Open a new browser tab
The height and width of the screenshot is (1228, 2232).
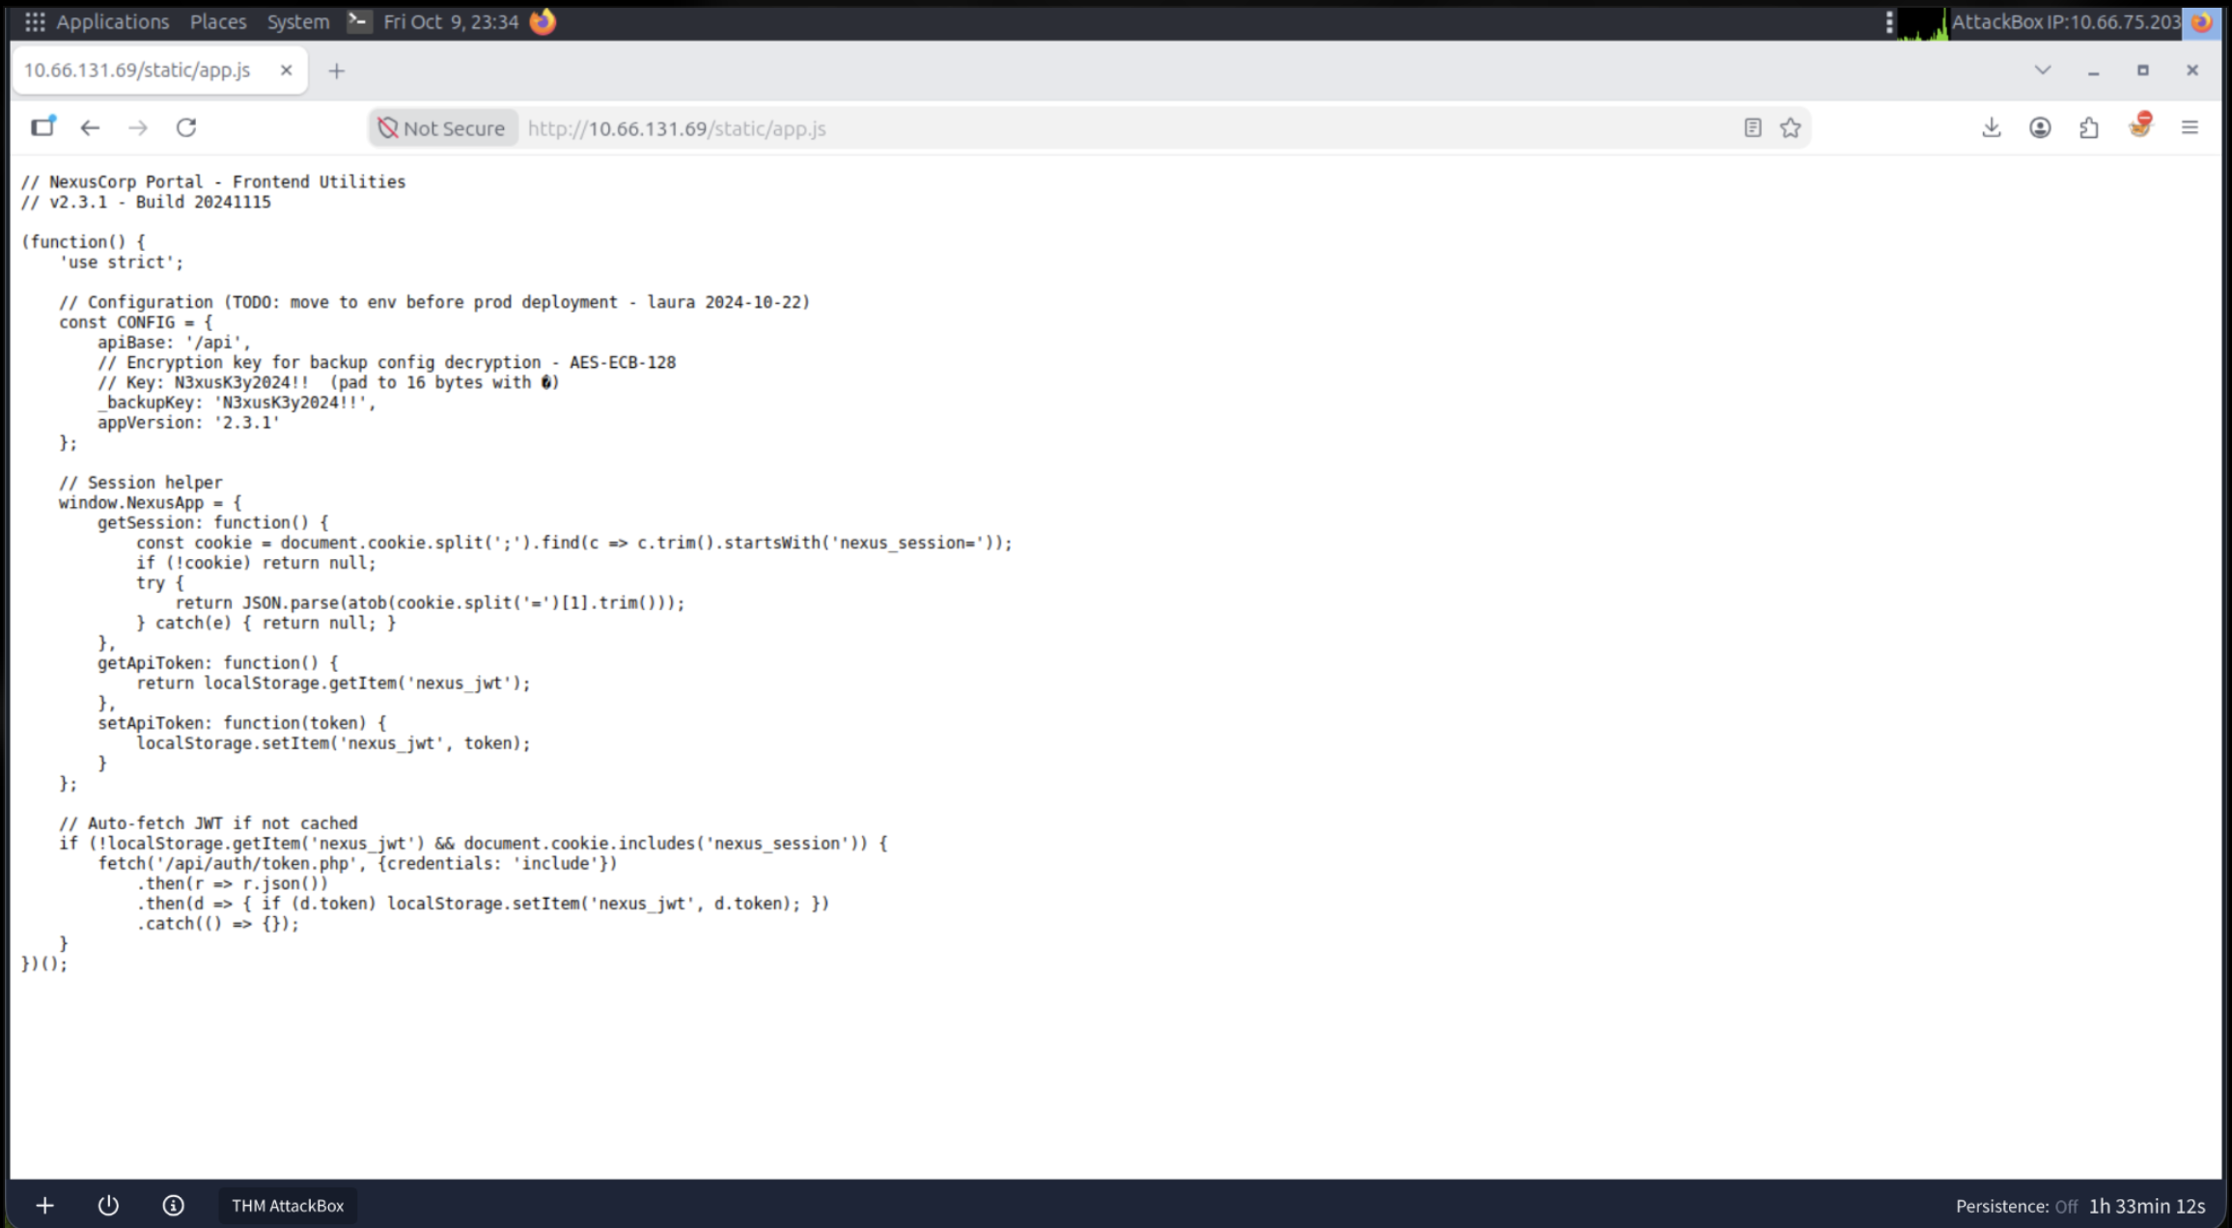(x=336, y=70)
